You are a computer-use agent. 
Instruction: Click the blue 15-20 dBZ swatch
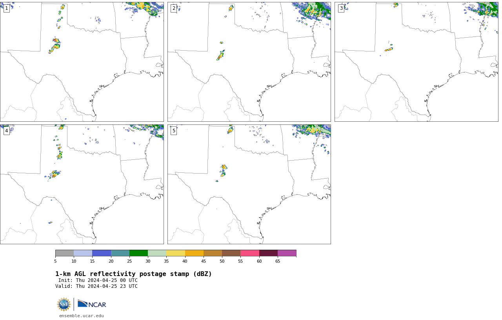pyautogui.click(x=102, y=253)
